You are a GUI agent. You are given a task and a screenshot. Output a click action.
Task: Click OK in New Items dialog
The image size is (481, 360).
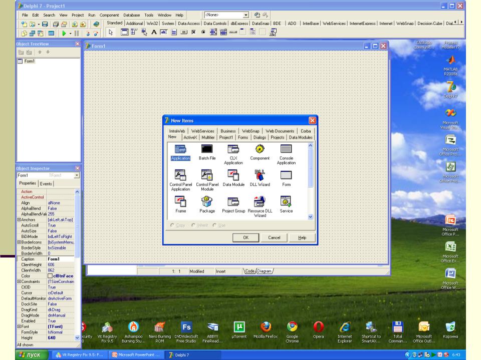pos(246,237)
